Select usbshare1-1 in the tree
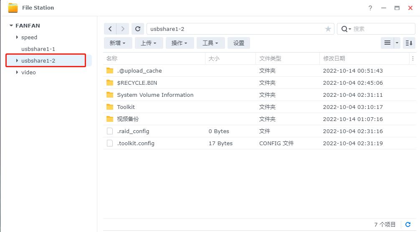The image size is (420, 232). (x=38, y=49)
